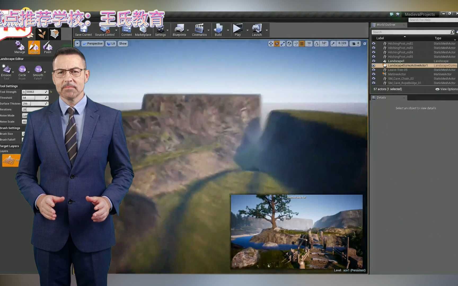Select Leave-Tree-05 in World Outliner

(398, 70)
